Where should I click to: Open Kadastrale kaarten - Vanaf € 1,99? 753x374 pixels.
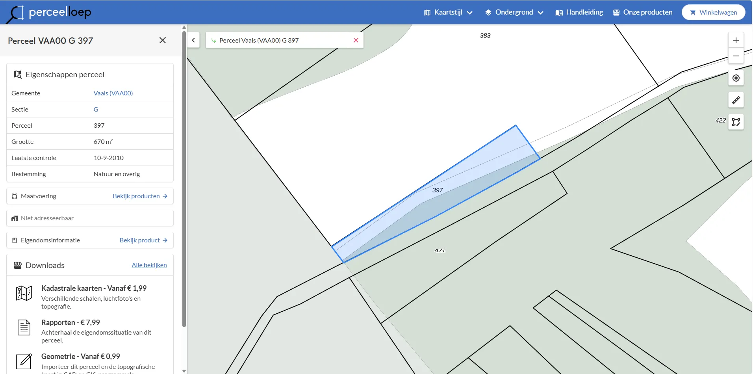(94, 288)
